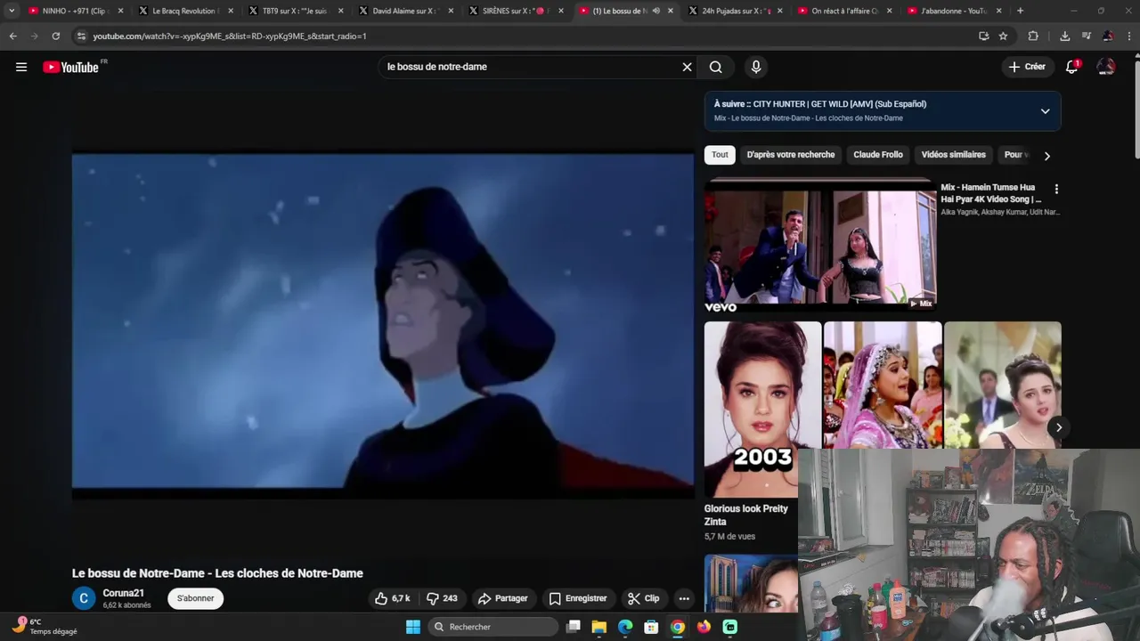Screen dimensions: 1140x641
Task: Clear the search box text
Action: point(687,67)
